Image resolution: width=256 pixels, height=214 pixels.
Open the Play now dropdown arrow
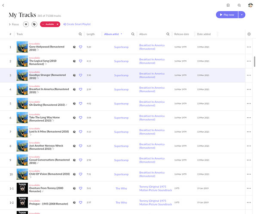(242, 15)
